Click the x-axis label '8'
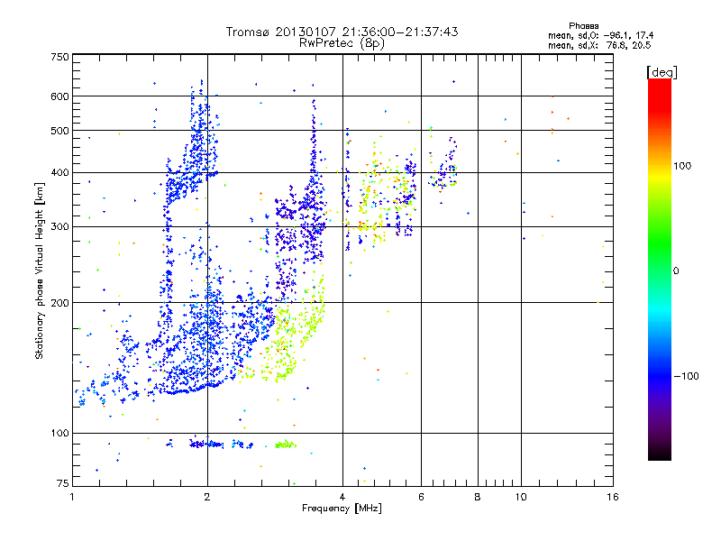721x541 pixels. (x=478, y=497)
